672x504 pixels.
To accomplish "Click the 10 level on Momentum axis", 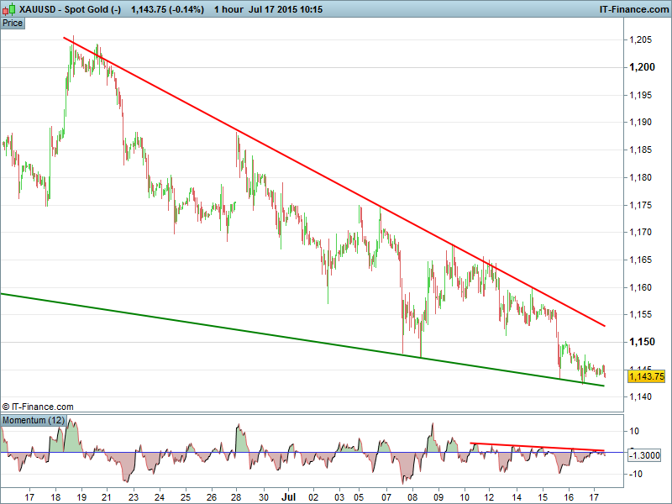I will [635, 431].
